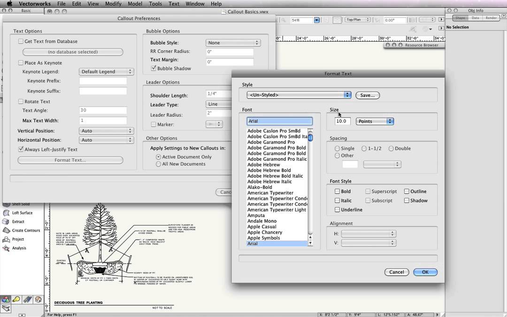The height and width of the screenshot is (317, 507).
Task: Click the font size 10.0 field
Action: (x=342, y=121)
